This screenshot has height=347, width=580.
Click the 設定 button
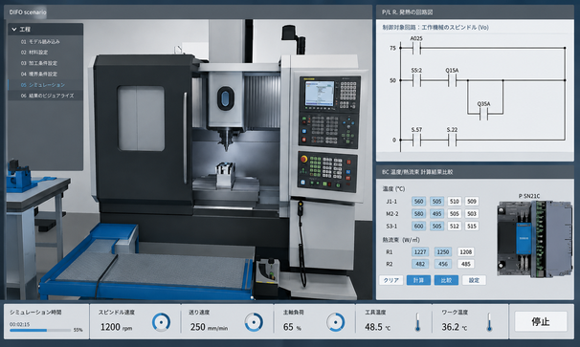pyautogui.click(x=474, y=280)
